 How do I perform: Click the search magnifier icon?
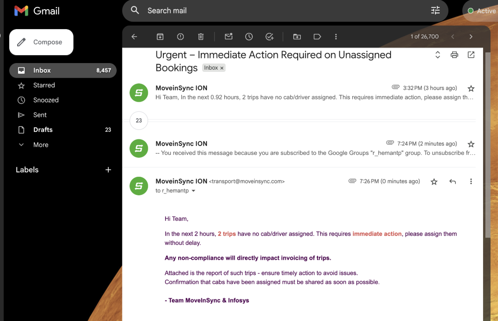click(x=135, y=10)
